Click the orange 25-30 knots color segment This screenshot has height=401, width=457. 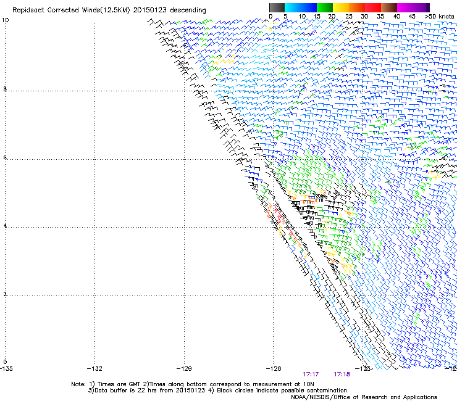(357, 7)
